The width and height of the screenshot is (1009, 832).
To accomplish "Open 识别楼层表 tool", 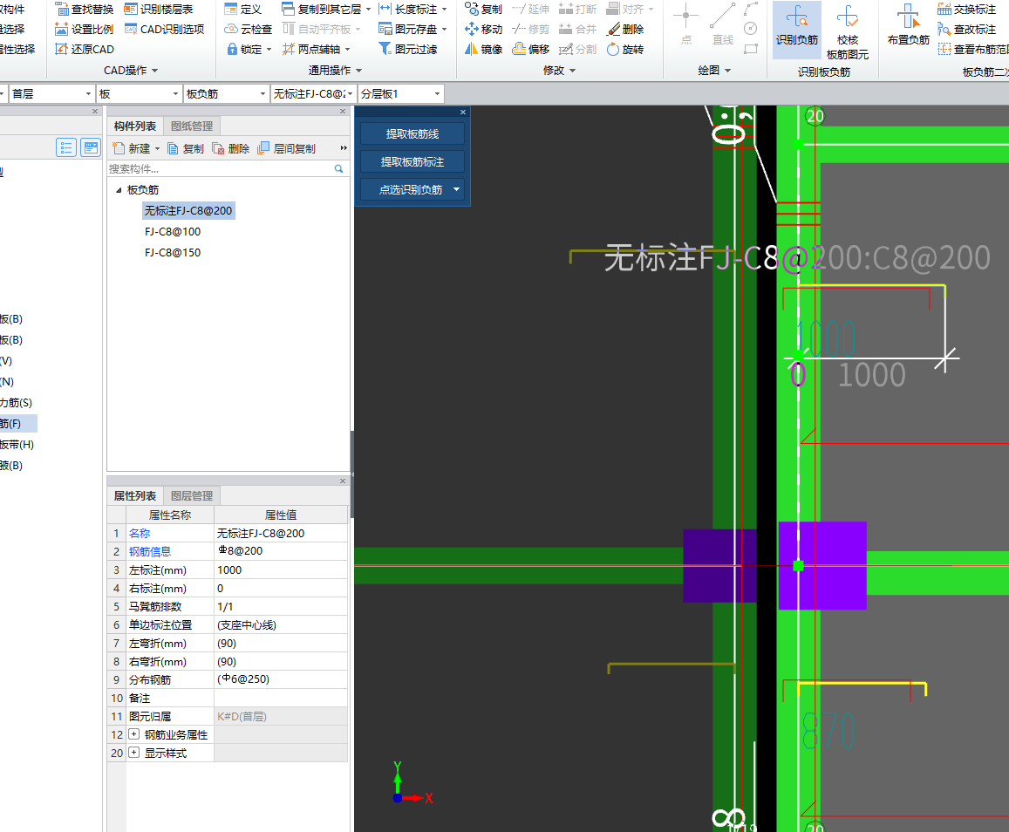I will 159,9.
